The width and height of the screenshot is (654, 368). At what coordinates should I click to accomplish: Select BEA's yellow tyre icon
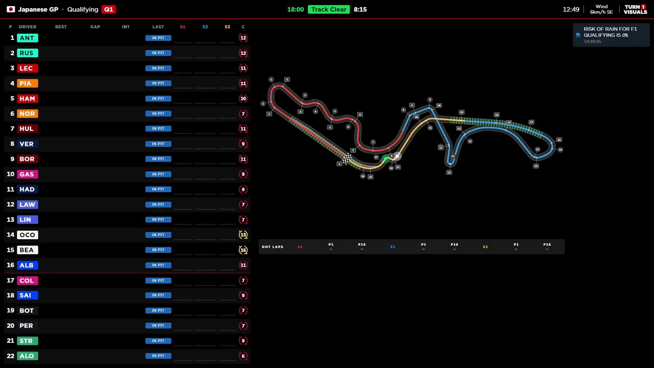243,250
